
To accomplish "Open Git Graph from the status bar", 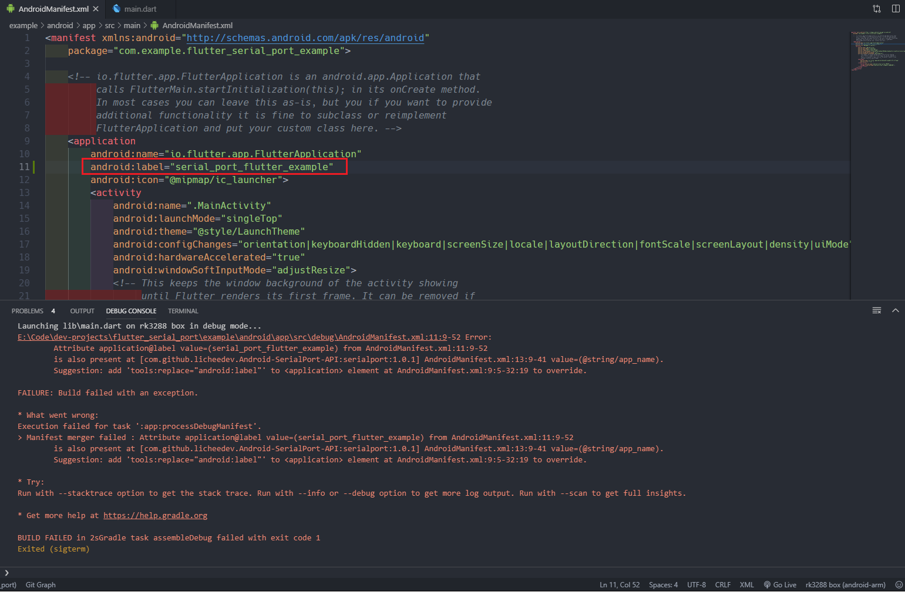I will click(41, 585).
